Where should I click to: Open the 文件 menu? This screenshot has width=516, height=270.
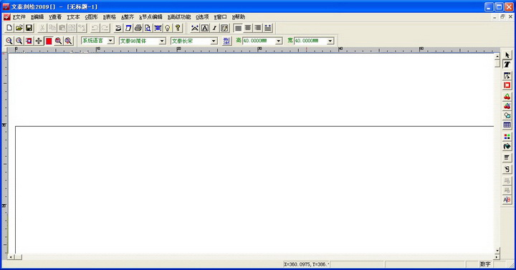(19, 16)
